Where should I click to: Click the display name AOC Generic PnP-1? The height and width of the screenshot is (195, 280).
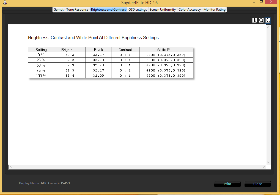(55, 183)
